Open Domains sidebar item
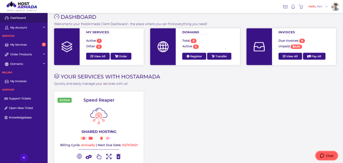The height and width of the screenshot is (163, 343). point(24,64)
